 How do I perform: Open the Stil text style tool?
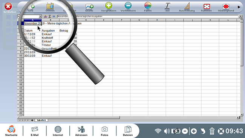tap(167, 6)
